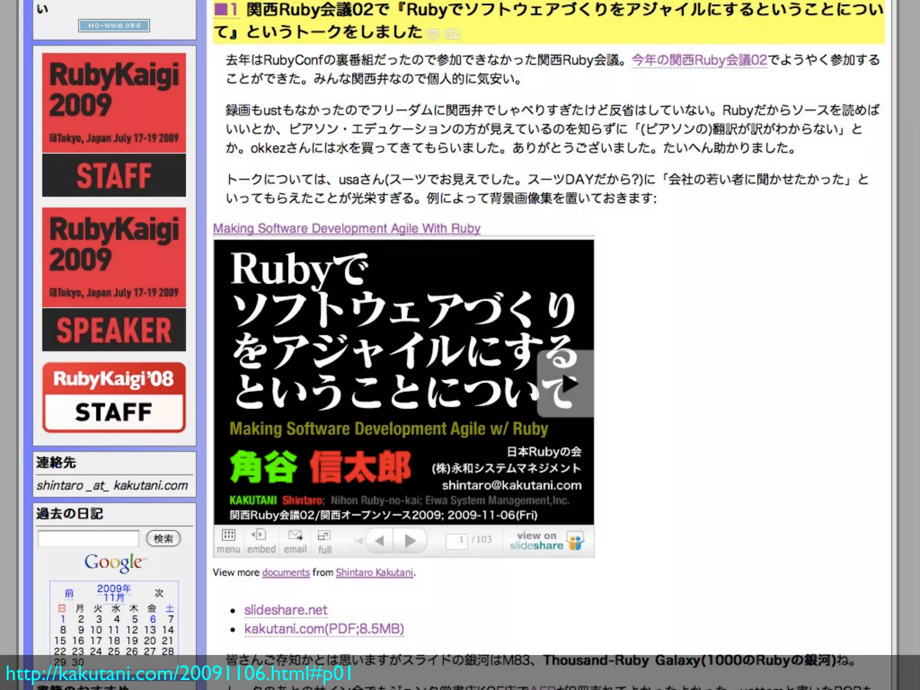Click the trackback icon beside the title
The width and height of the screenshot is (920, 690).
tap(452, 34)
